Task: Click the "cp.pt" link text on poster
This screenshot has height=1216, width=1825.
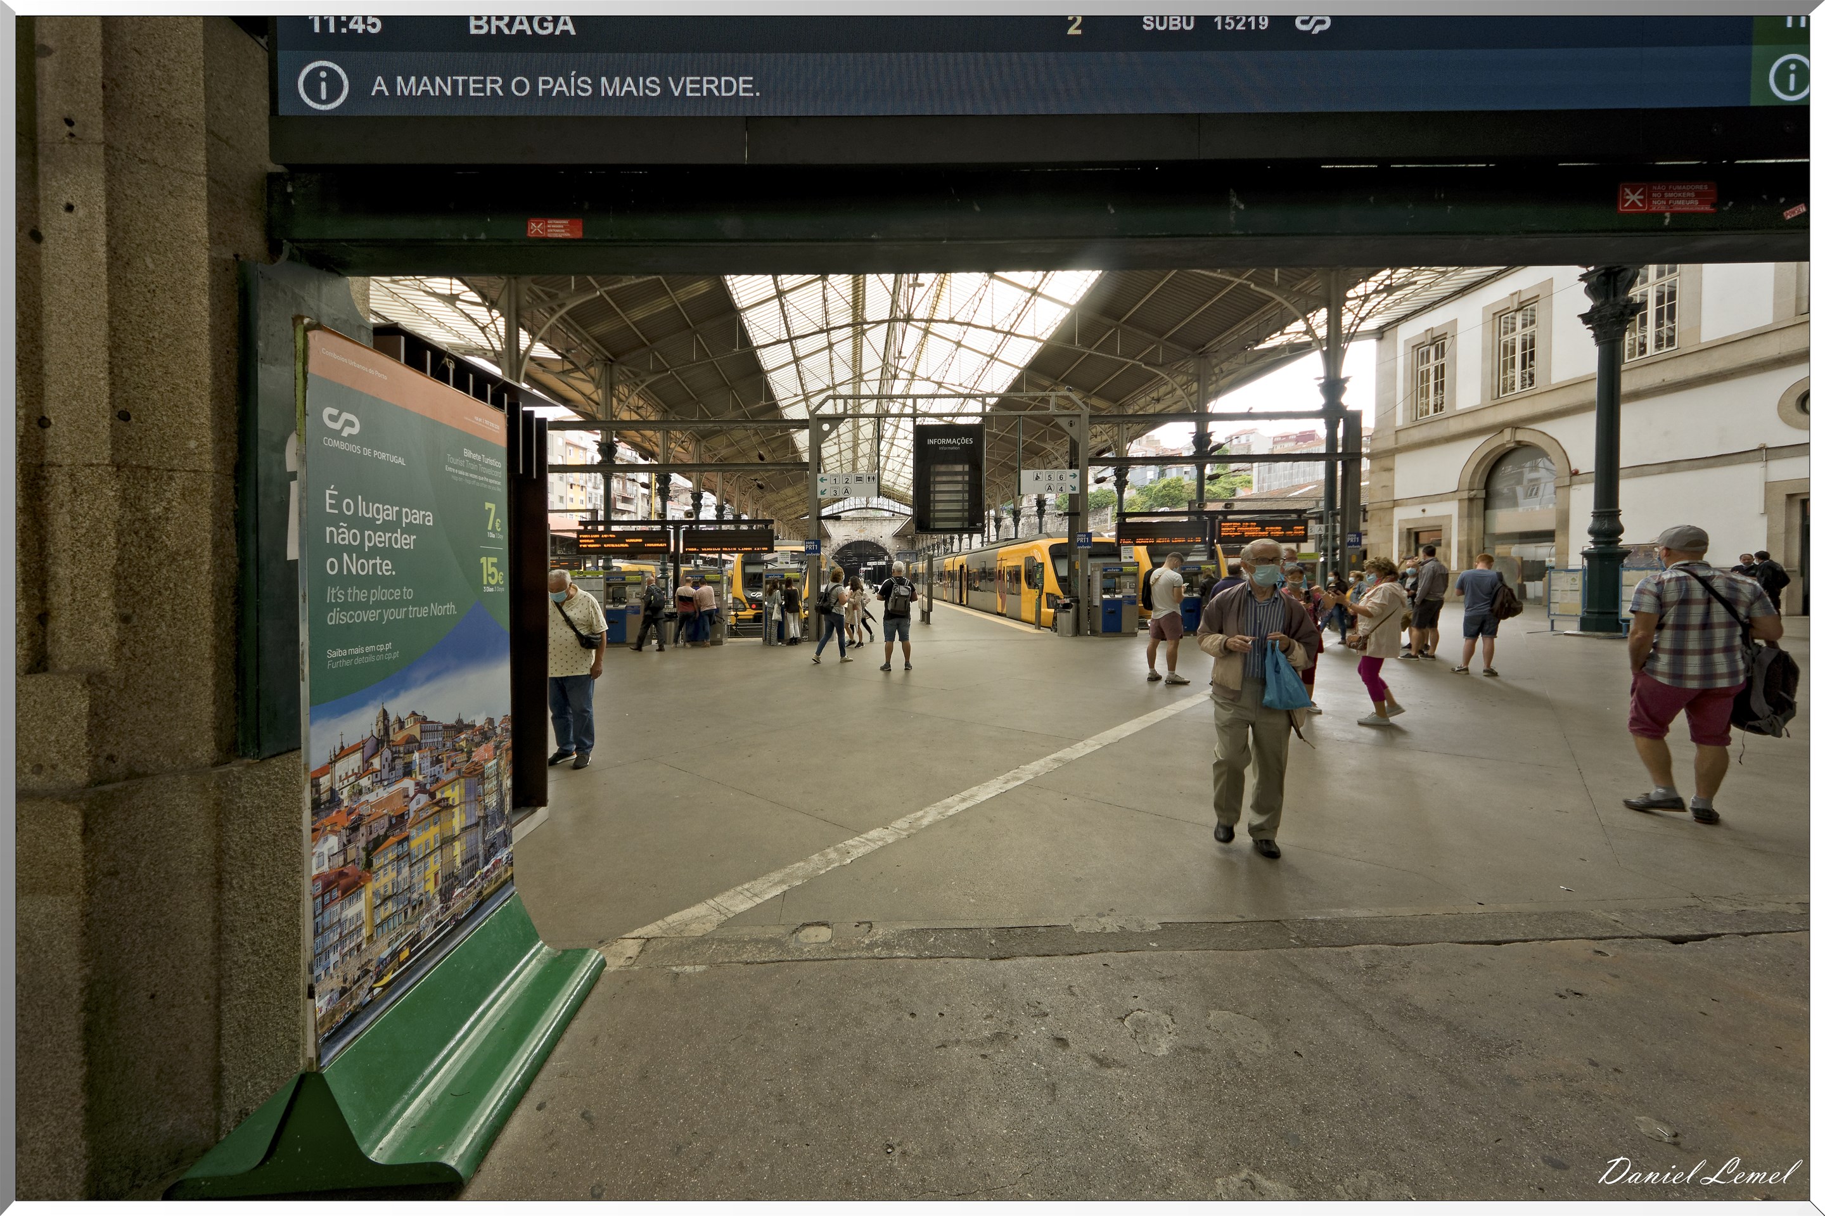Action: coord(383,647)
